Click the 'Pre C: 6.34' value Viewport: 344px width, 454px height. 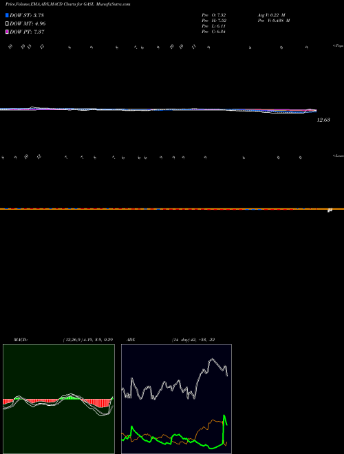click(x=214, y=32)
